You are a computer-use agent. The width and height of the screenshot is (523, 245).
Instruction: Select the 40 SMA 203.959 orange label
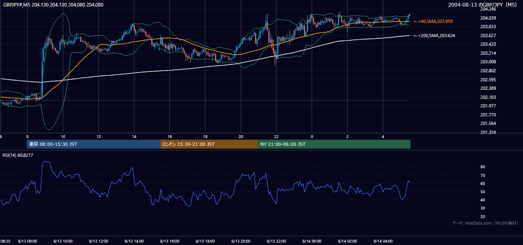tap(433, 21)
